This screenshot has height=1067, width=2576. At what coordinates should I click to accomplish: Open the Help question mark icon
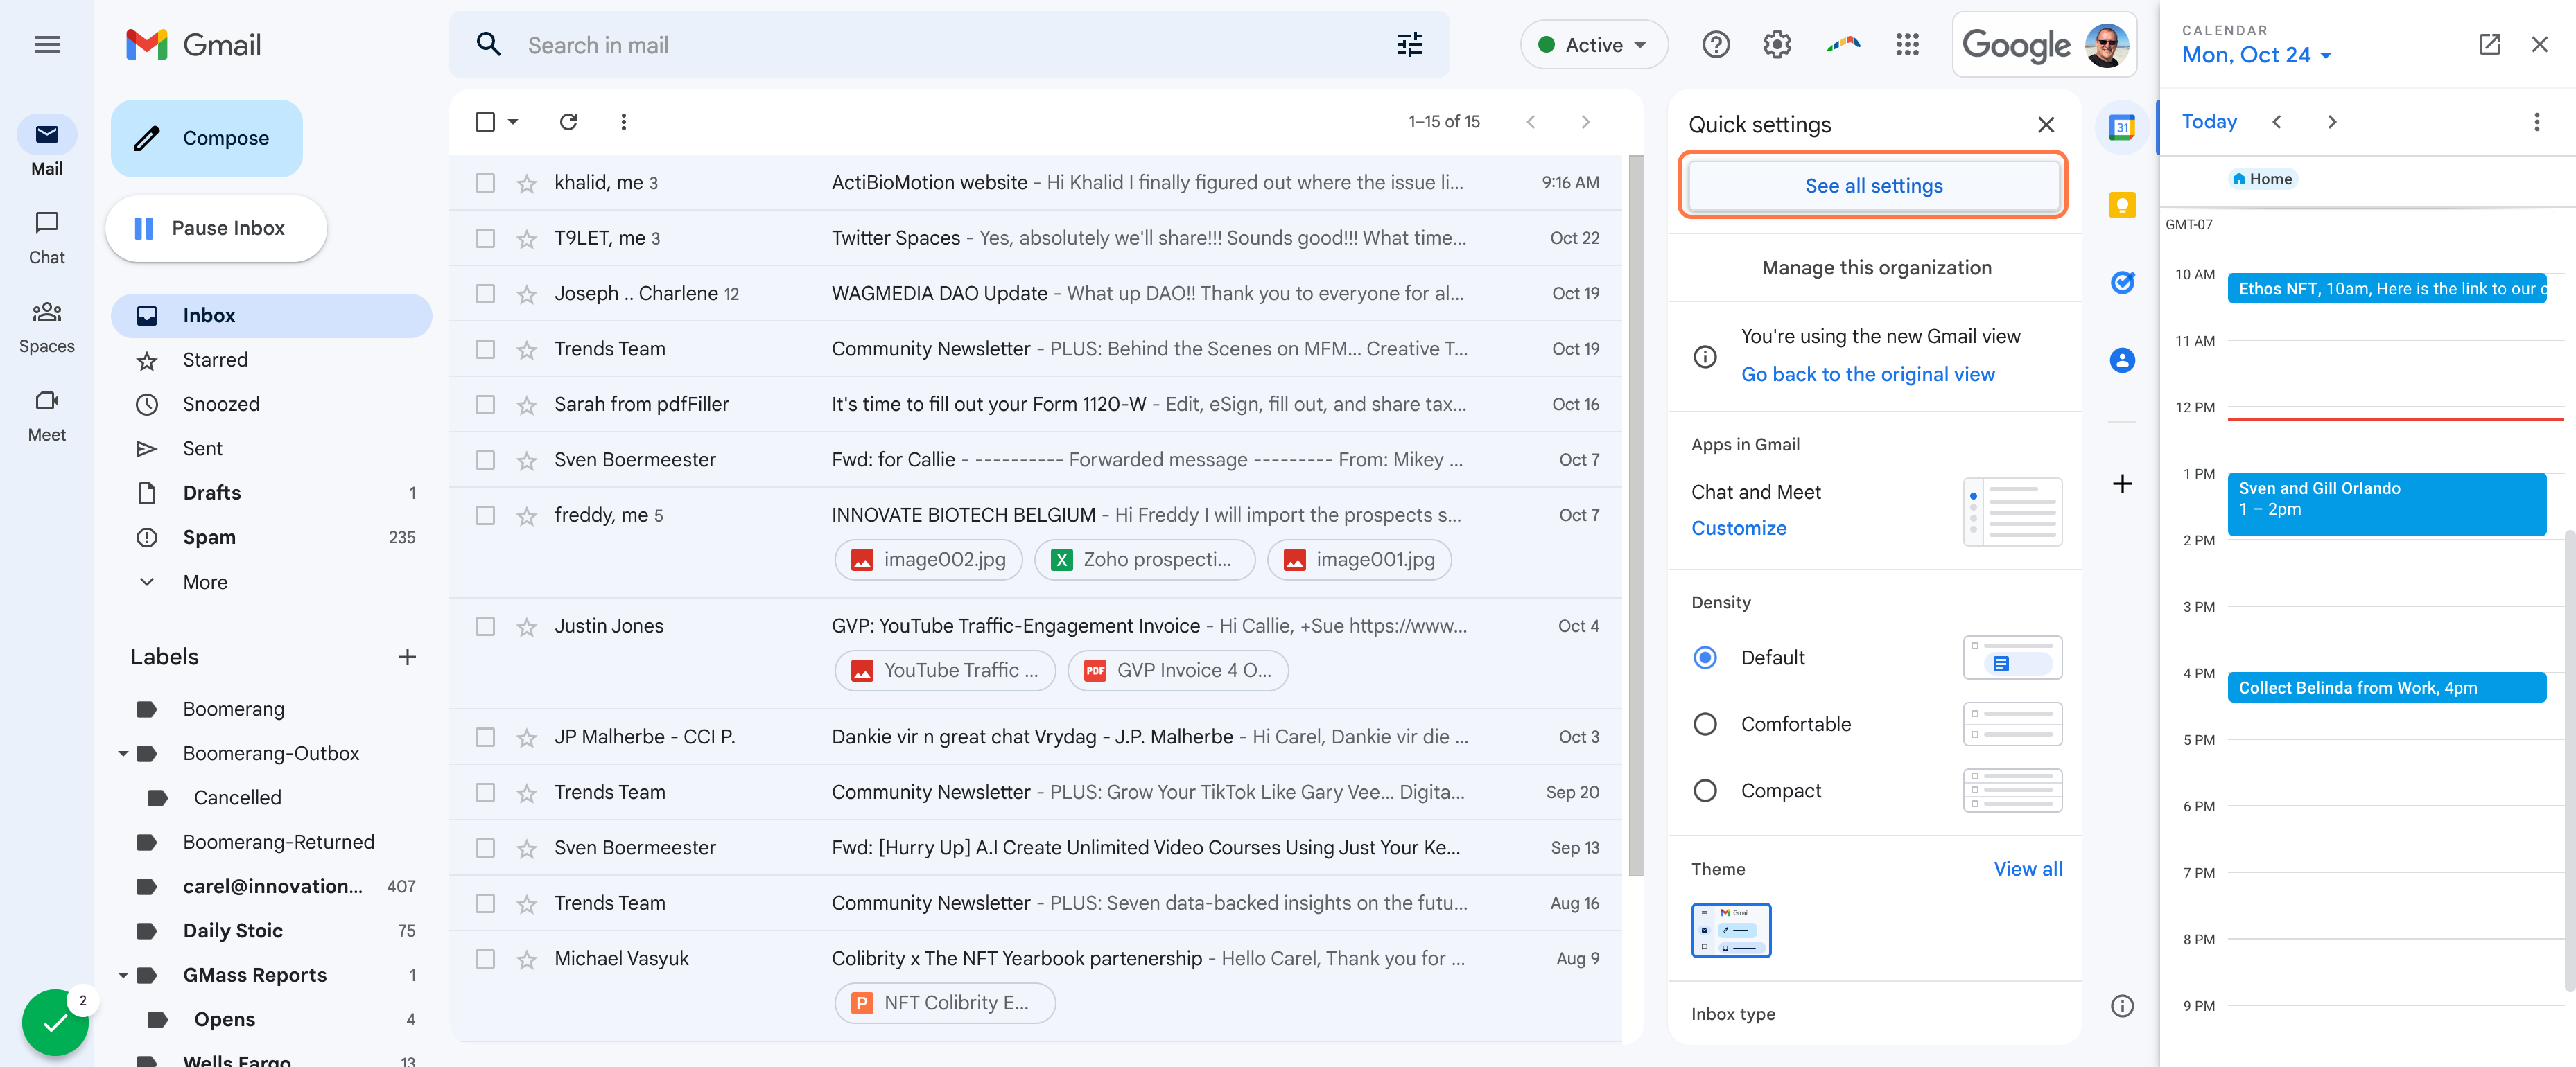1716,45
